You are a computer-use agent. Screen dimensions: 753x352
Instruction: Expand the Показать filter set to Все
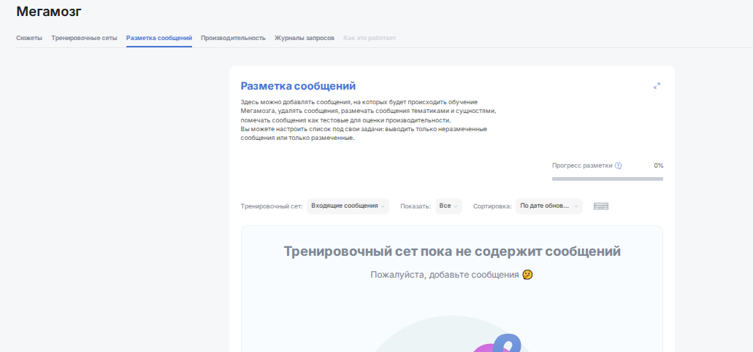pyautogui.click(x=448, y=206)
